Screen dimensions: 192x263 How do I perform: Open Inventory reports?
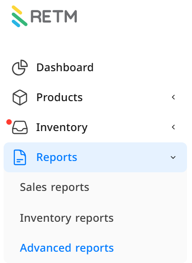point(67,218)
